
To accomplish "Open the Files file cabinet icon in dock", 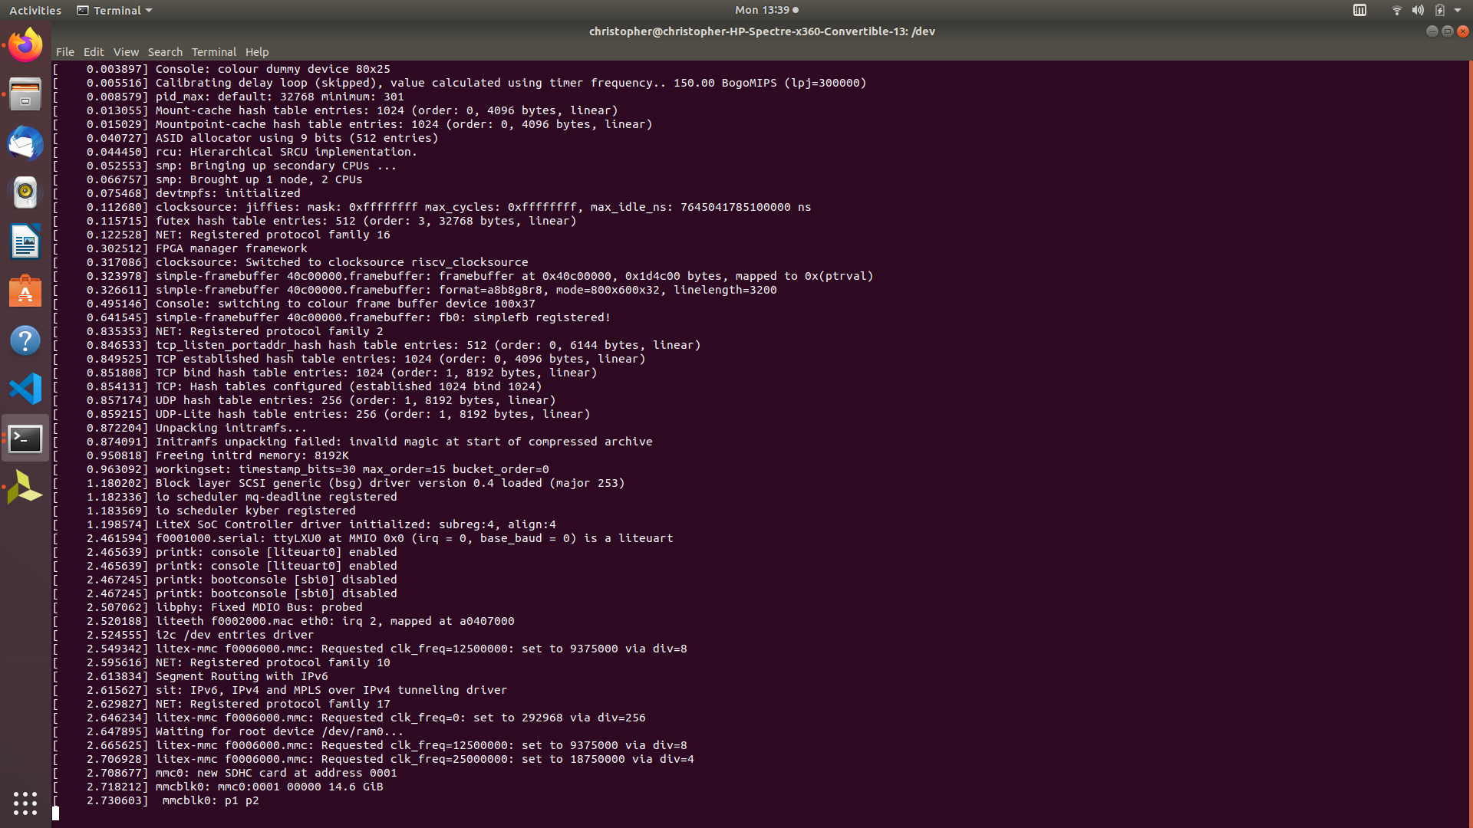I will tap(25, 94).
